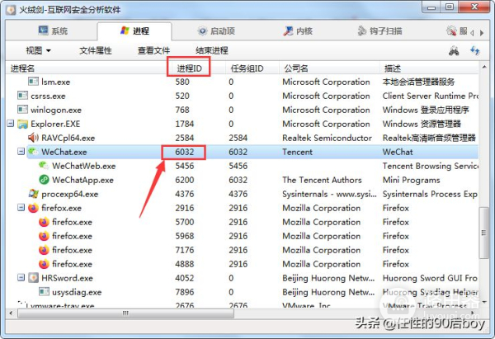Click the WeChatWeb.exe icon
Viewport: 495px width, 339px height.
coord(44,166)
